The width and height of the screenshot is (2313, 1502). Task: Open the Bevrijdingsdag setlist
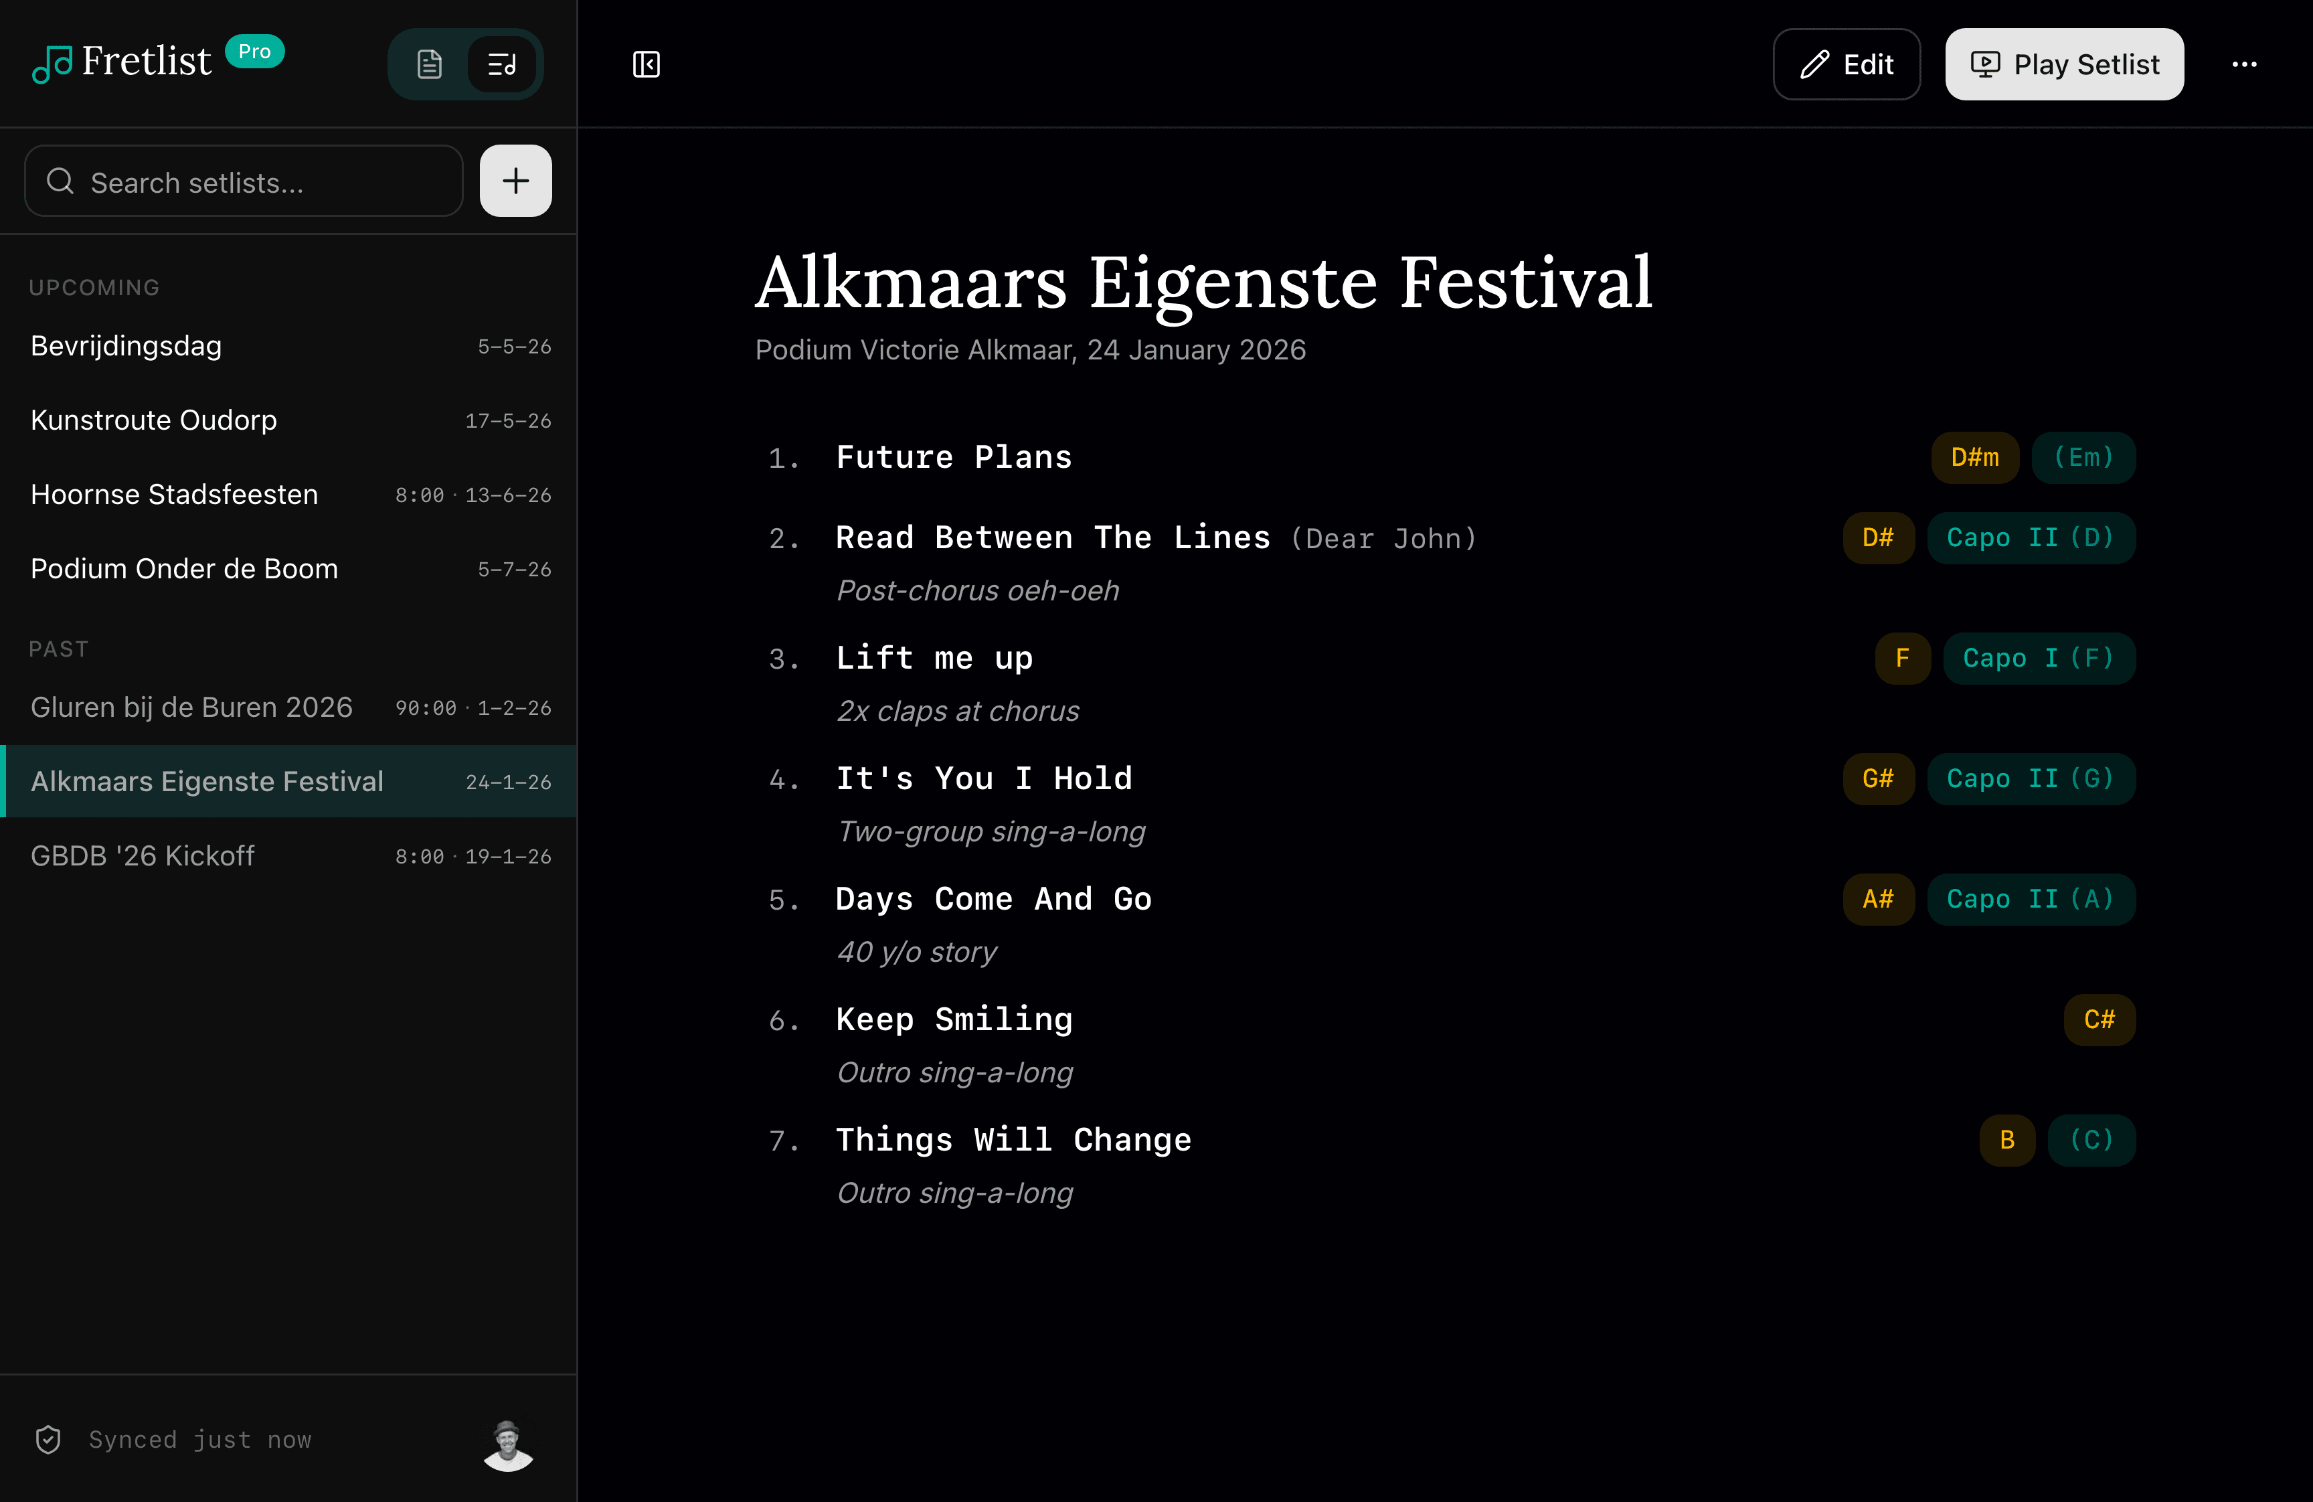tap(126, 346)
